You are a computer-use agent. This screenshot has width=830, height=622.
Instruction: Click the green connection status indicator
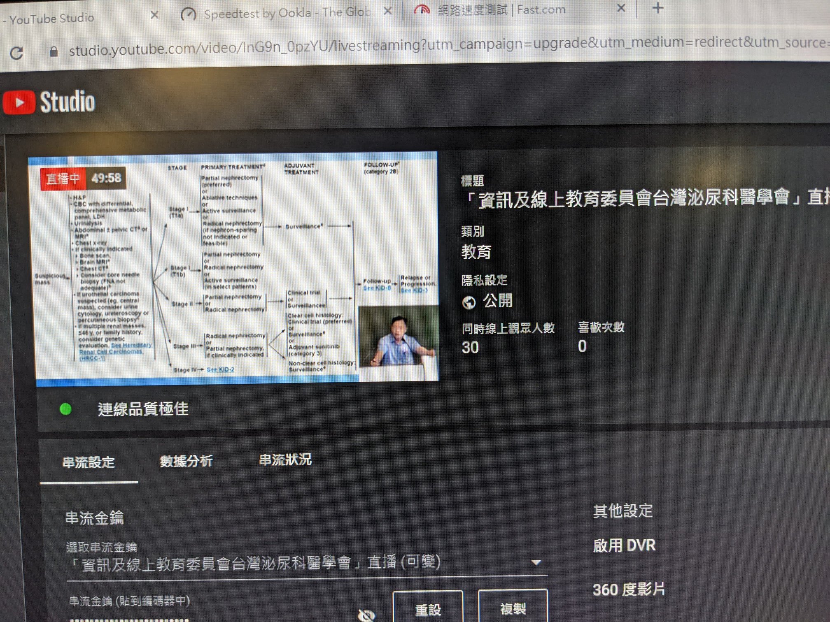pos(65,409)
